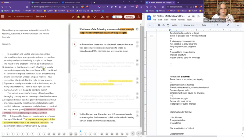This screenshot has height=137, width=244.
Task: Show document outline in Google Docs
Action: [151, 36]
